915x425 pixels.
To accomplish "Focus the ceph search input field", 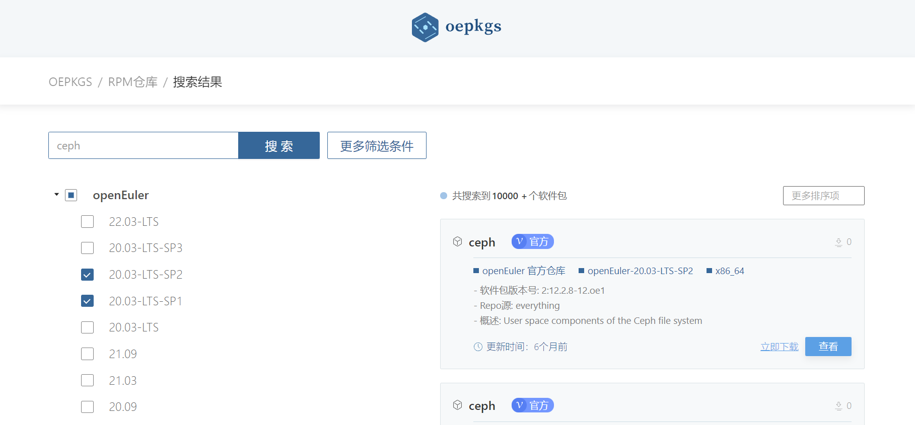I will [144, 146].
